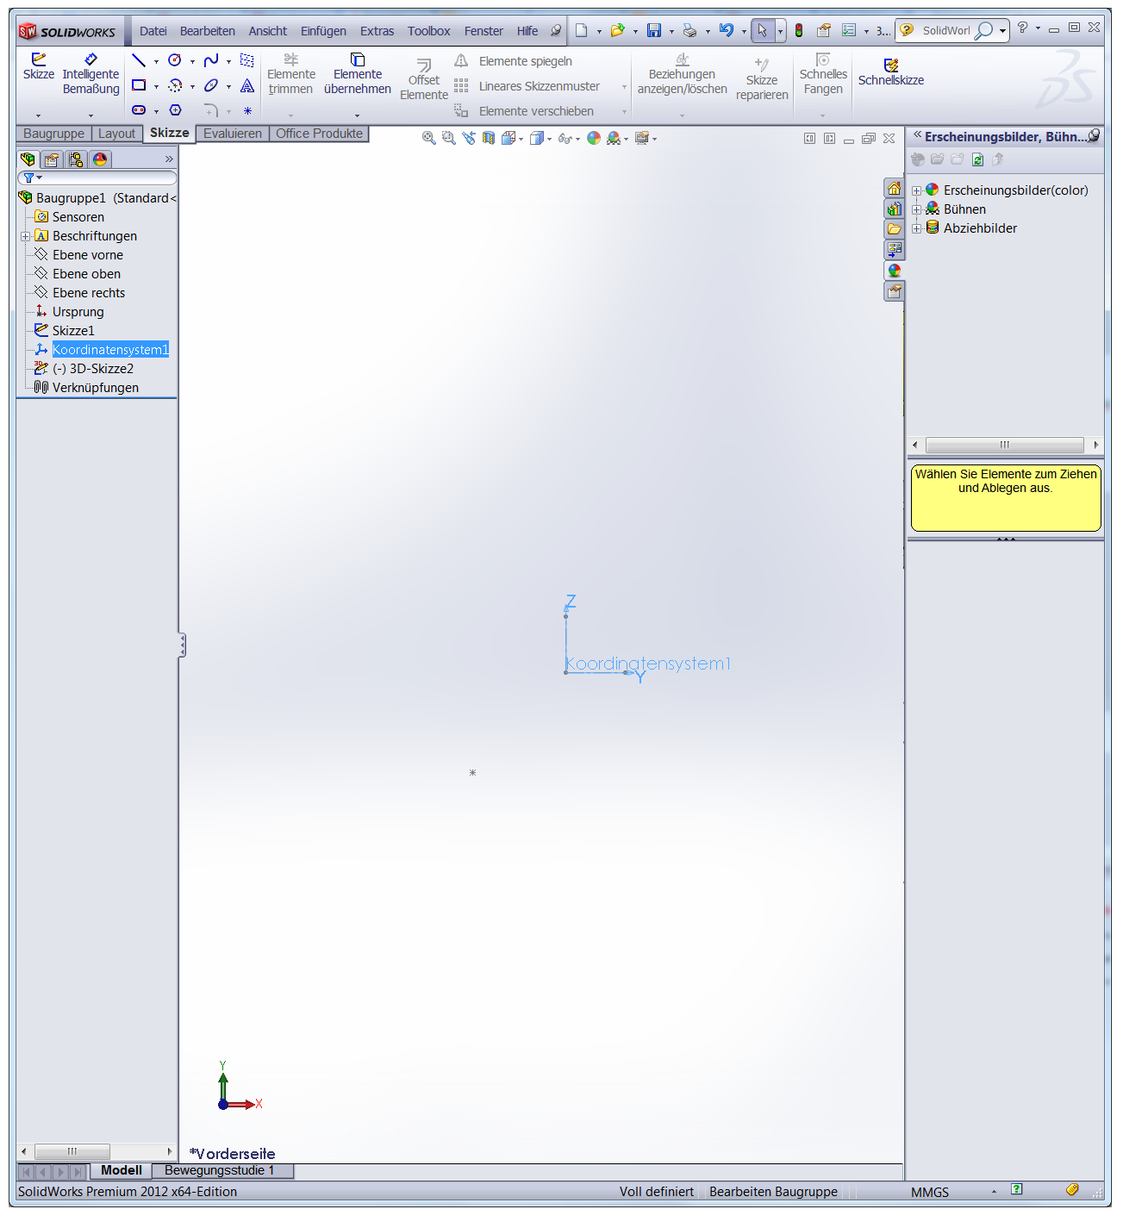The height and width of the screenshot is (1228, 1123).
Task: Open the MMGS units dropdown in status bar
Action: pos(994,1192)
